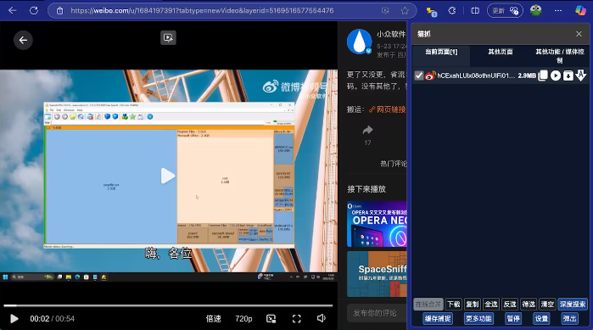Bookmark this page with the star icon
593x330 pixels.
[405, 10]
